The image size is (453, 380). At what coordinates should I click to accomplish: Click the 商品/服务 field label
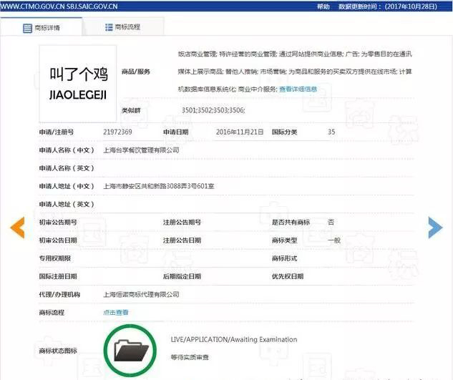(x=136, y=72)
